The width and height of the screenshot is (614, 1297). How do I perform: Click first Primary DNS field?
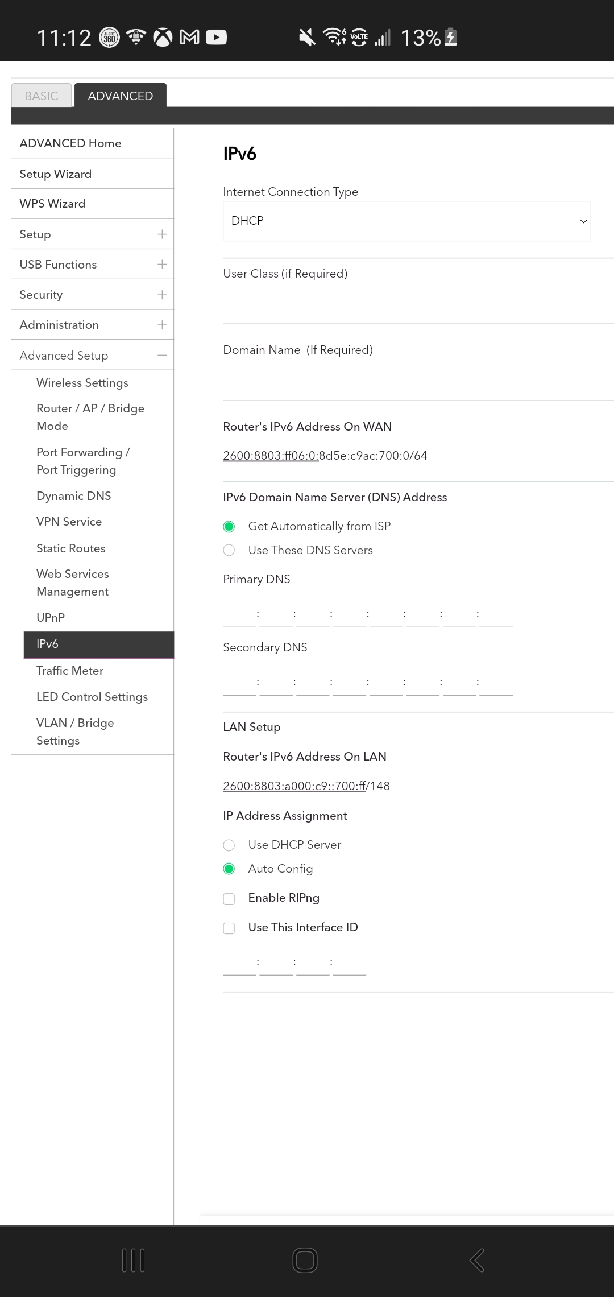(239, 614)
